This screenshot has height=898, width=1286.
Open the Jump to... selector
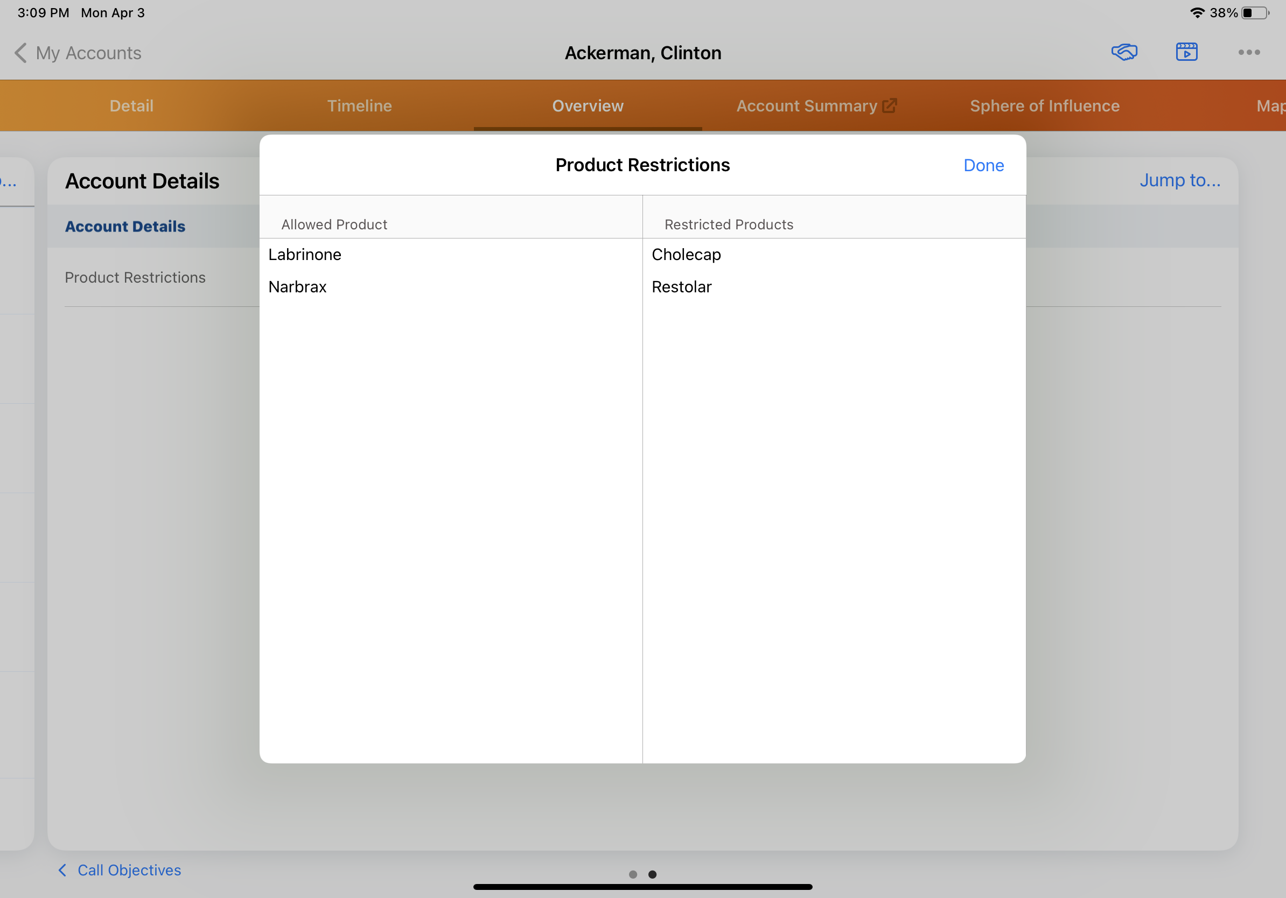[x=1179, y=180]
